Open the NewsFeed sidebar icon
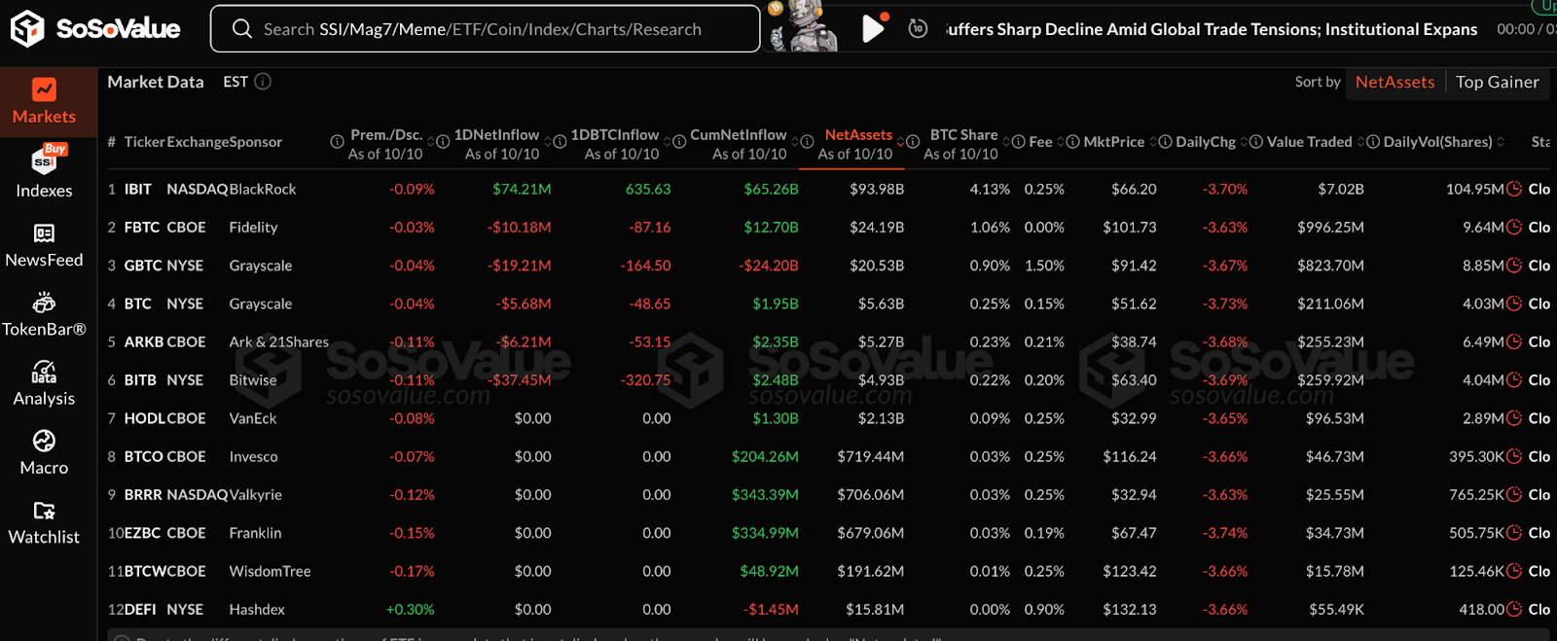This screenshot has height=641, width=1557. 44,233
